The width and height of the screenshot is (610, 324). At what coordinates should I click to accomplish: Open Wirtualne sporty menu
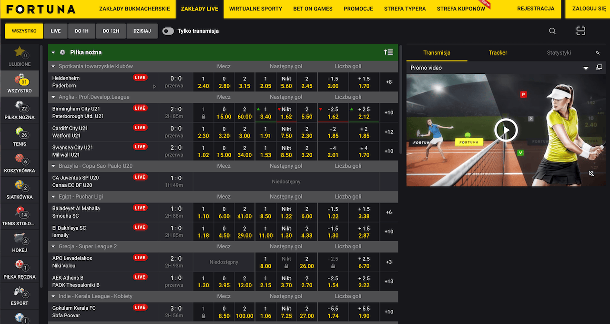pos(255,9)
